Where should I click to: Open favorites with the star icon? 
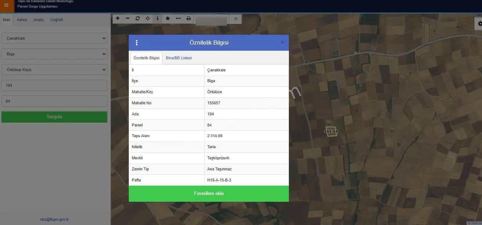click(168, 18)
